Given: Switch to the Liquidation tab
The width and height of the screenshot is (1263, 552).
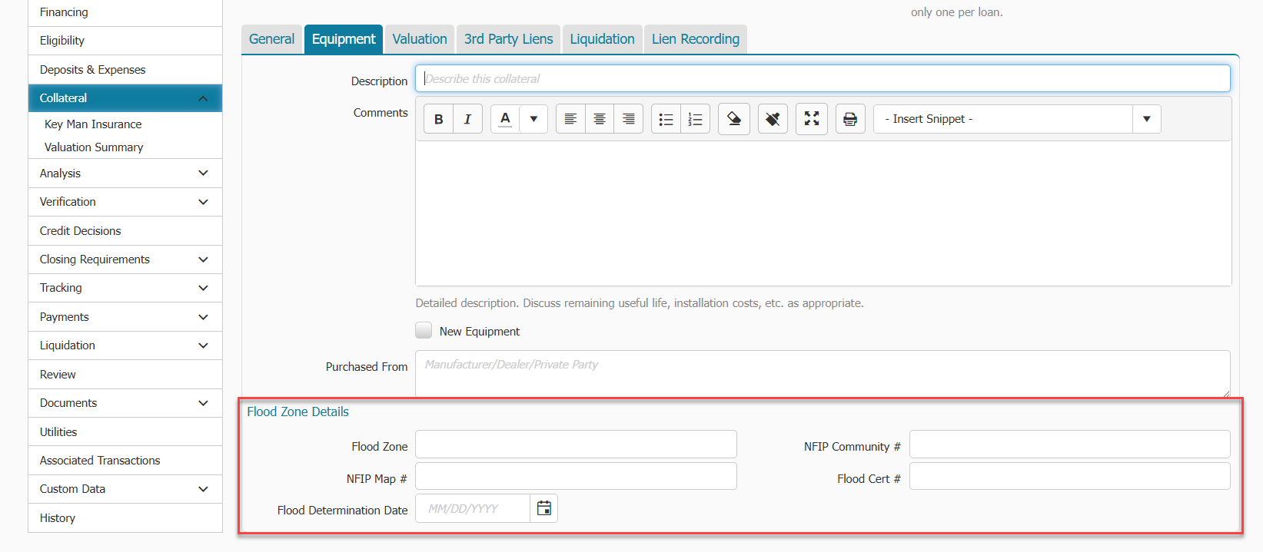Looking at the screenshot, I should pos(603,39).
